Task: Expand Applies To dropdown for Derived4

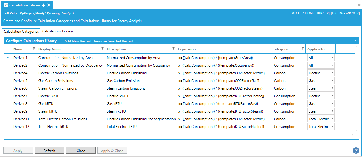Action: (x=332, y=73)
